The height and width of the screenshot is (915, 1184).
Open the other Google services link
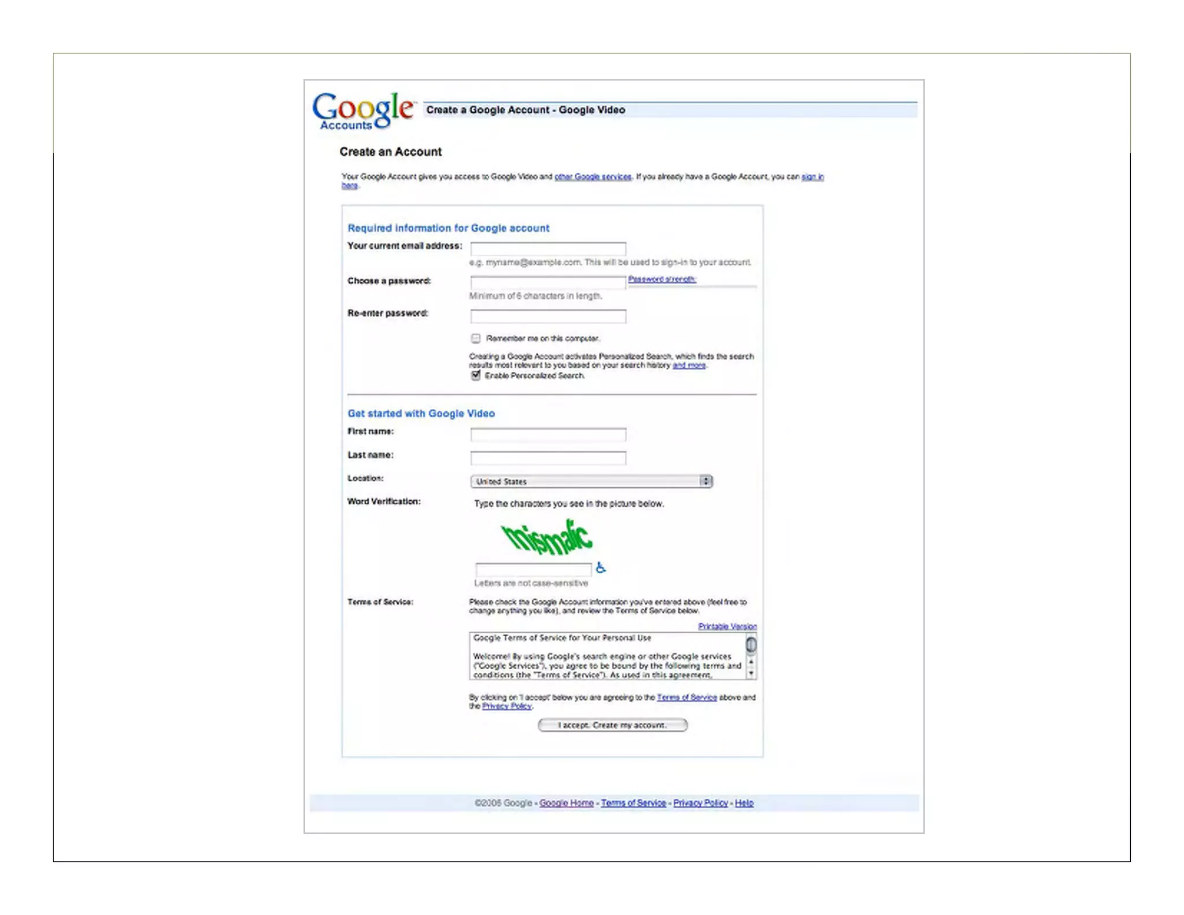593,176
